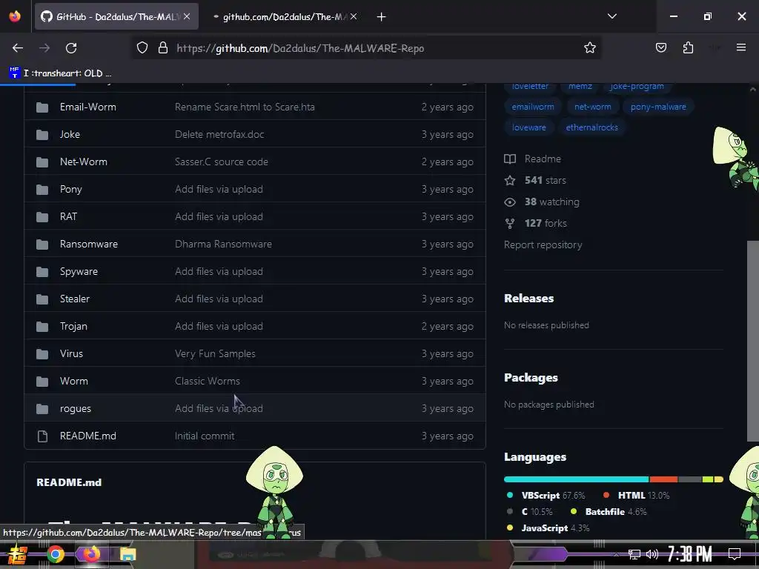759x569 pixels.
Task: Select the pony-malware topic tag
Action: [658, 107]
